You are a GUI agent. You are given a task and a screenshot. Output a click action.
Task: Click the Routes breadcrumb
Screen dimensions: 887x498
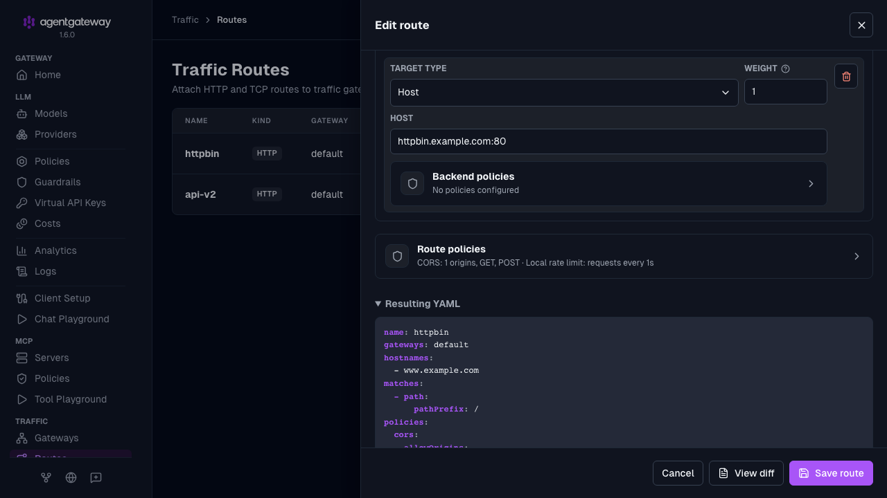click(231, 19)
